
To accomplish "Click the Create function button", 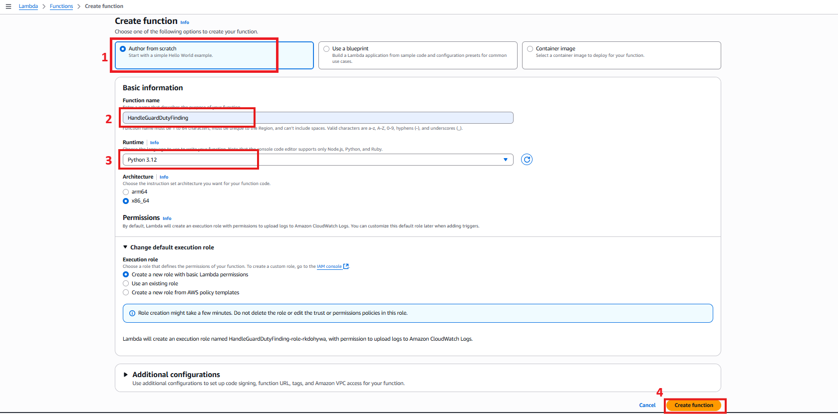I will tap(694, 405).
